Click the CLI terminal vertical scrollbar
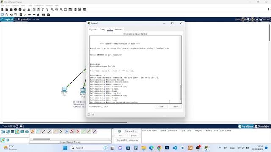The width and height of the screenshot is (271, 152). point(180,92)
